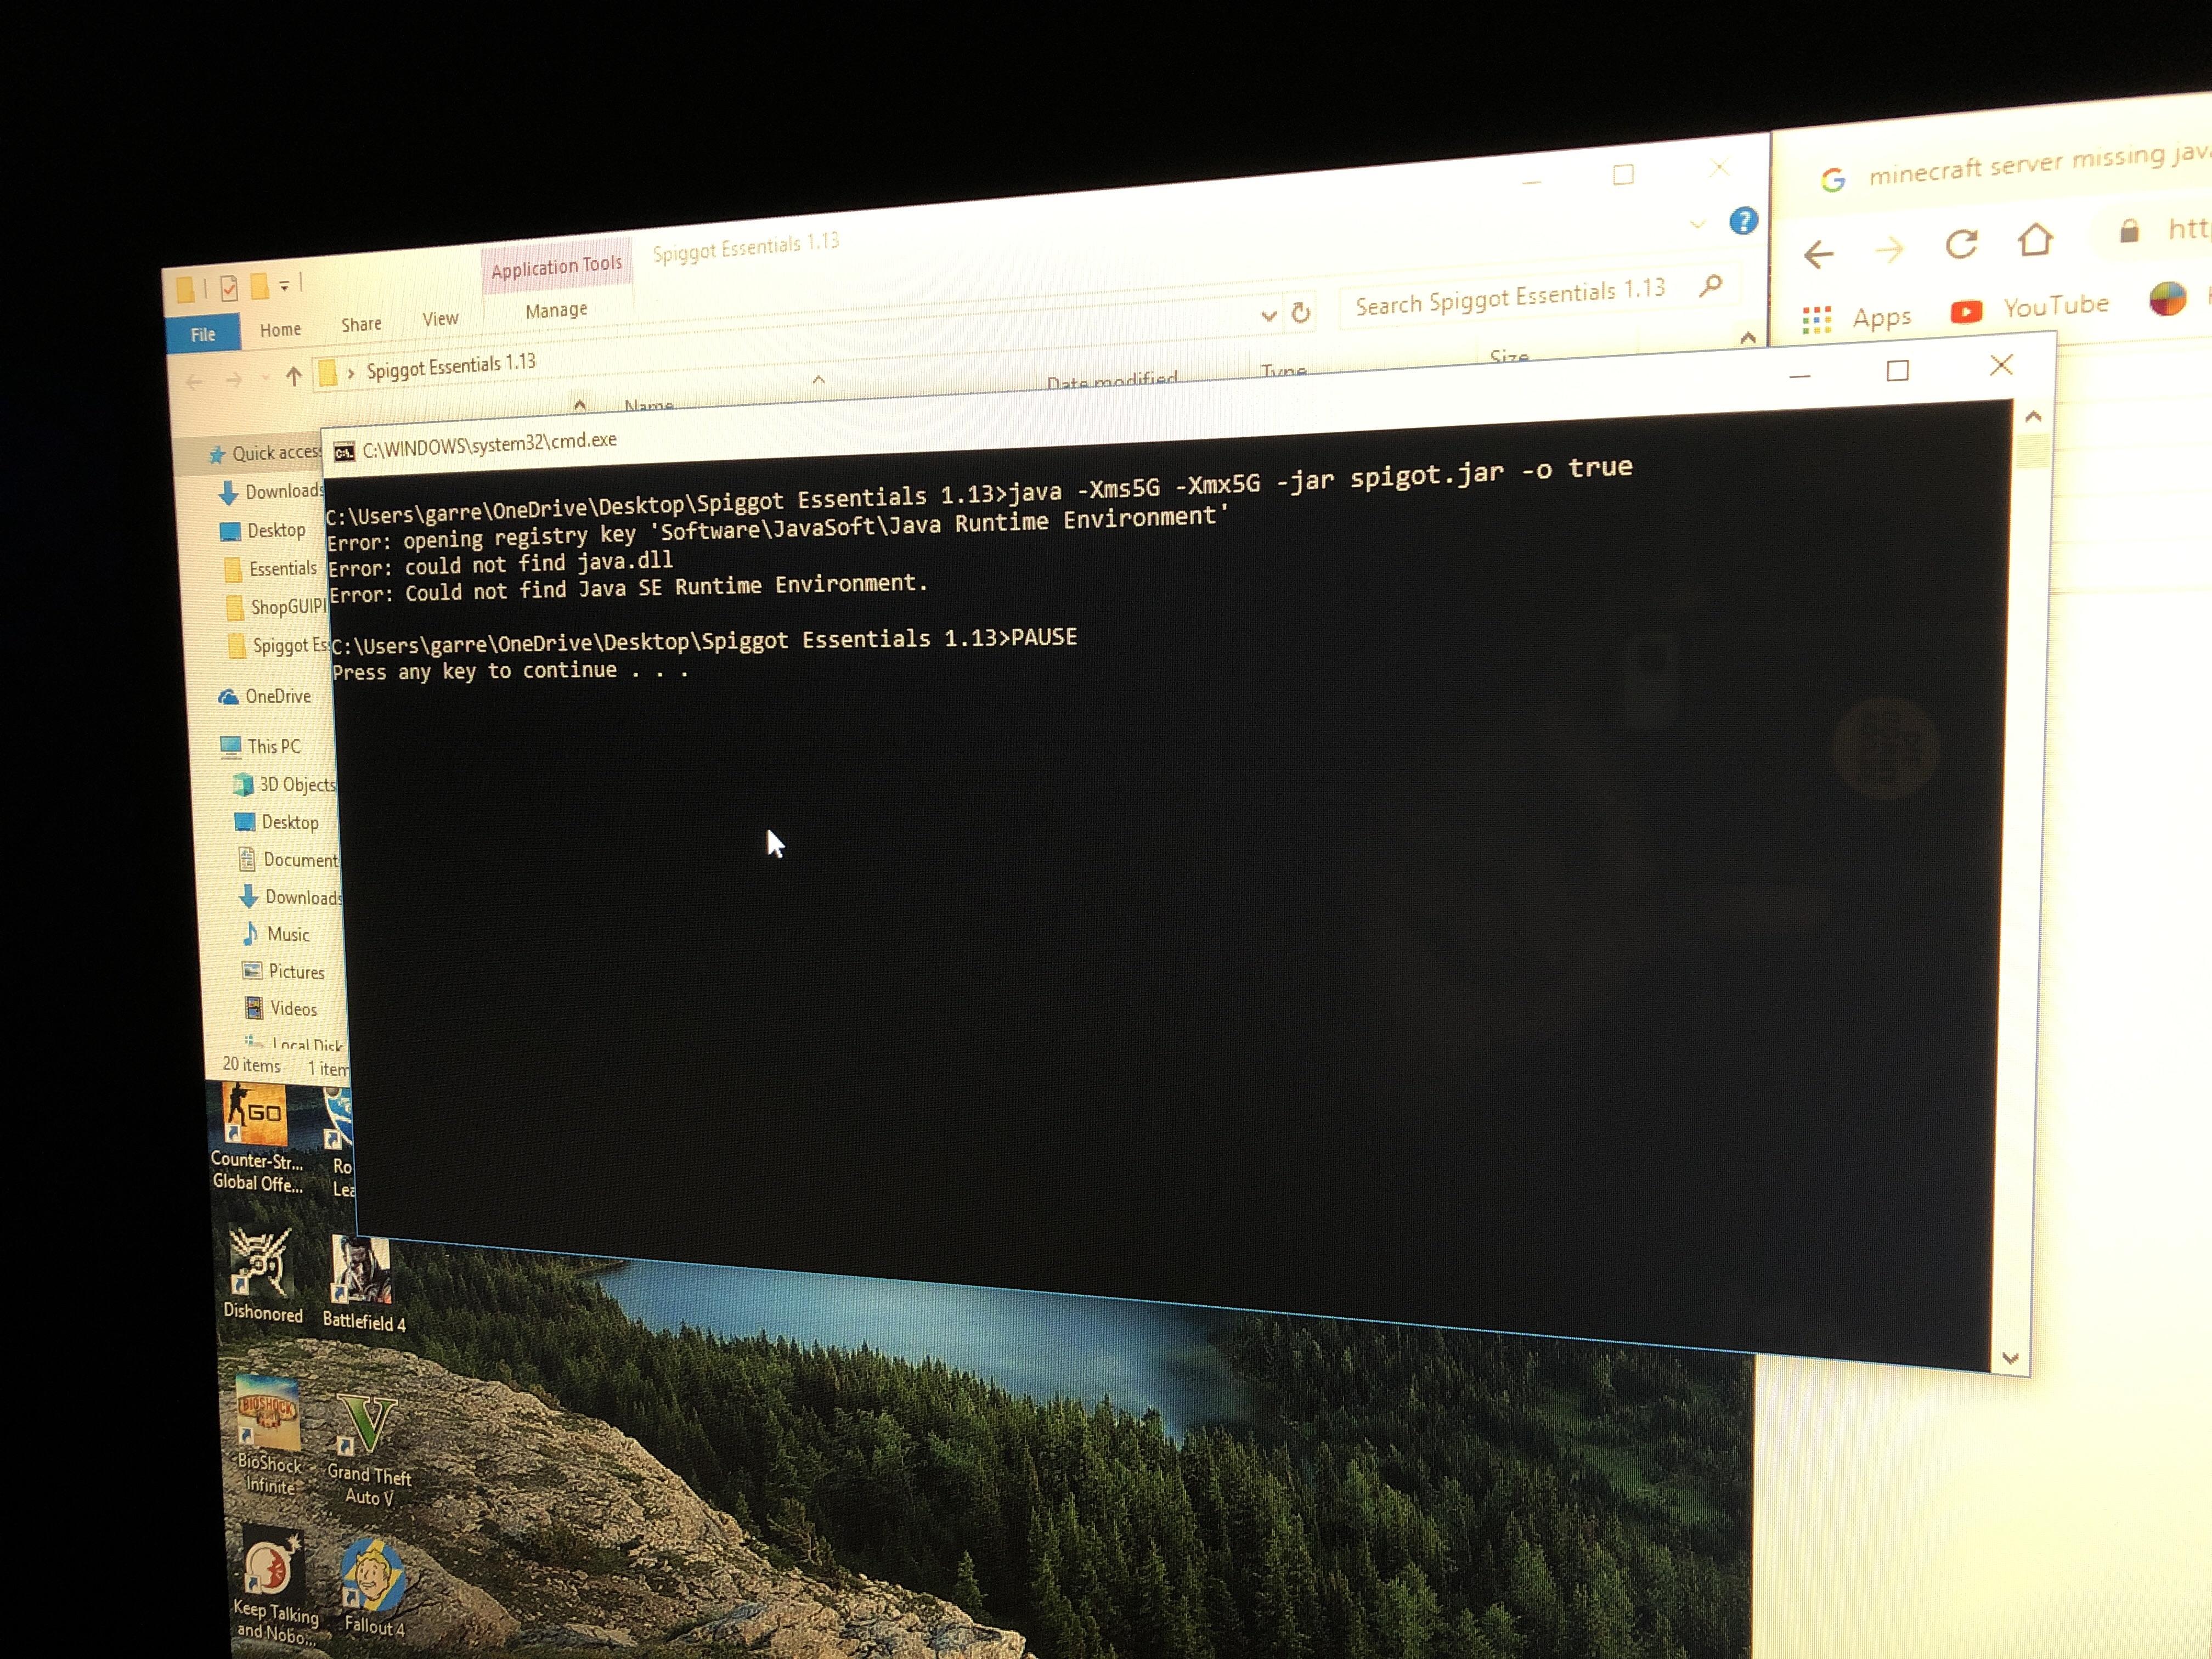Open the File tab in File Explorer

pyautogui.click(x=203, y=334)
